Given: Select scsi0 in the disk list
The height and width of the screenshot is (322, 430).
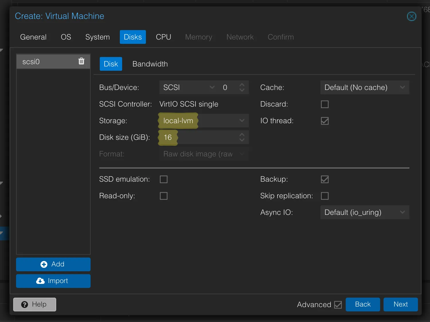Looking at the screenshot, I should click(53, 61).
